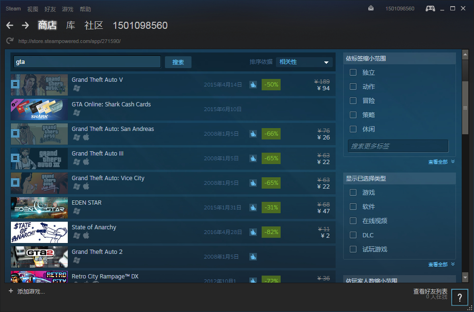Click thumbs-up review icon for Grand Theft Auto V
Screen dimensions: 474x312
coord(253,85)
